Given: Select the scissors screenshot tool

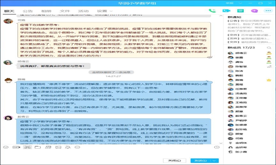Looking at the screenshot, I should (x=27, y=147).
